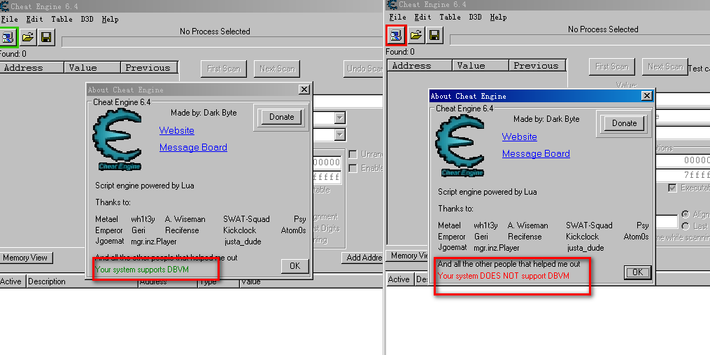The height and width of the screenshot is (355, 710).
Task: Open D3D menu in left window
Action: point(87,19)
